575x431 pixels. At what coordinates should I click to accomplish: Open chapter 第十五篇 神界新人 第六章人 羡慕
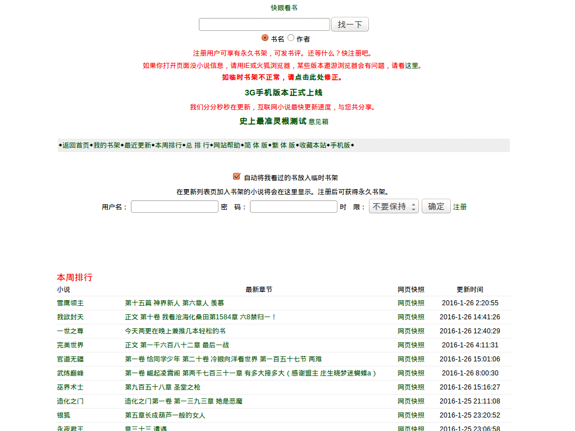point(174,303)
